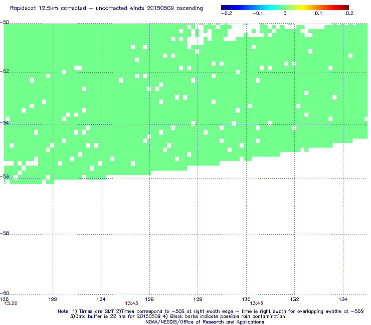
Task: Click the latitude label '-54'
Action: pyautogui.click(x=5, y=122)
